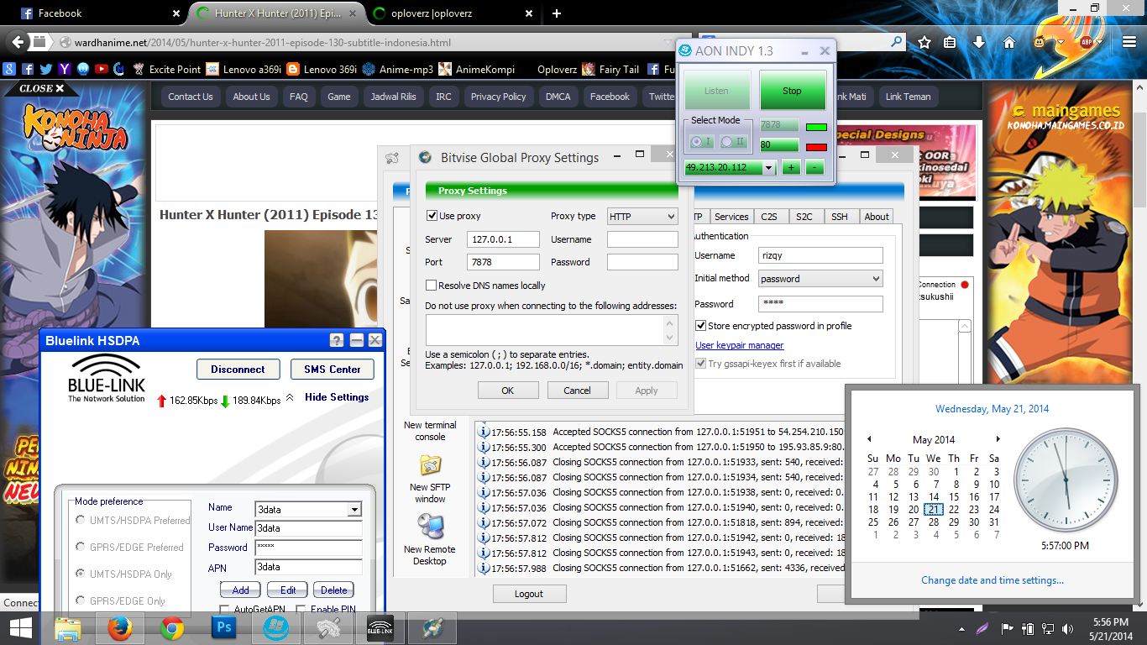Viewport: 1147px width, 645px height.
Task: Click the red status indicator in AON INDY
Action: pos(816,148)
